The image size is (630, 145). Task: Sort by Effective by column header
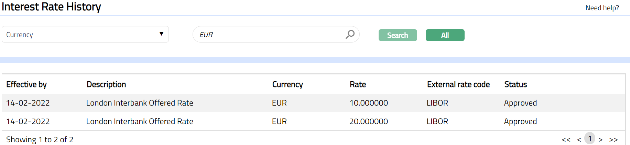[x=26, y=84]
